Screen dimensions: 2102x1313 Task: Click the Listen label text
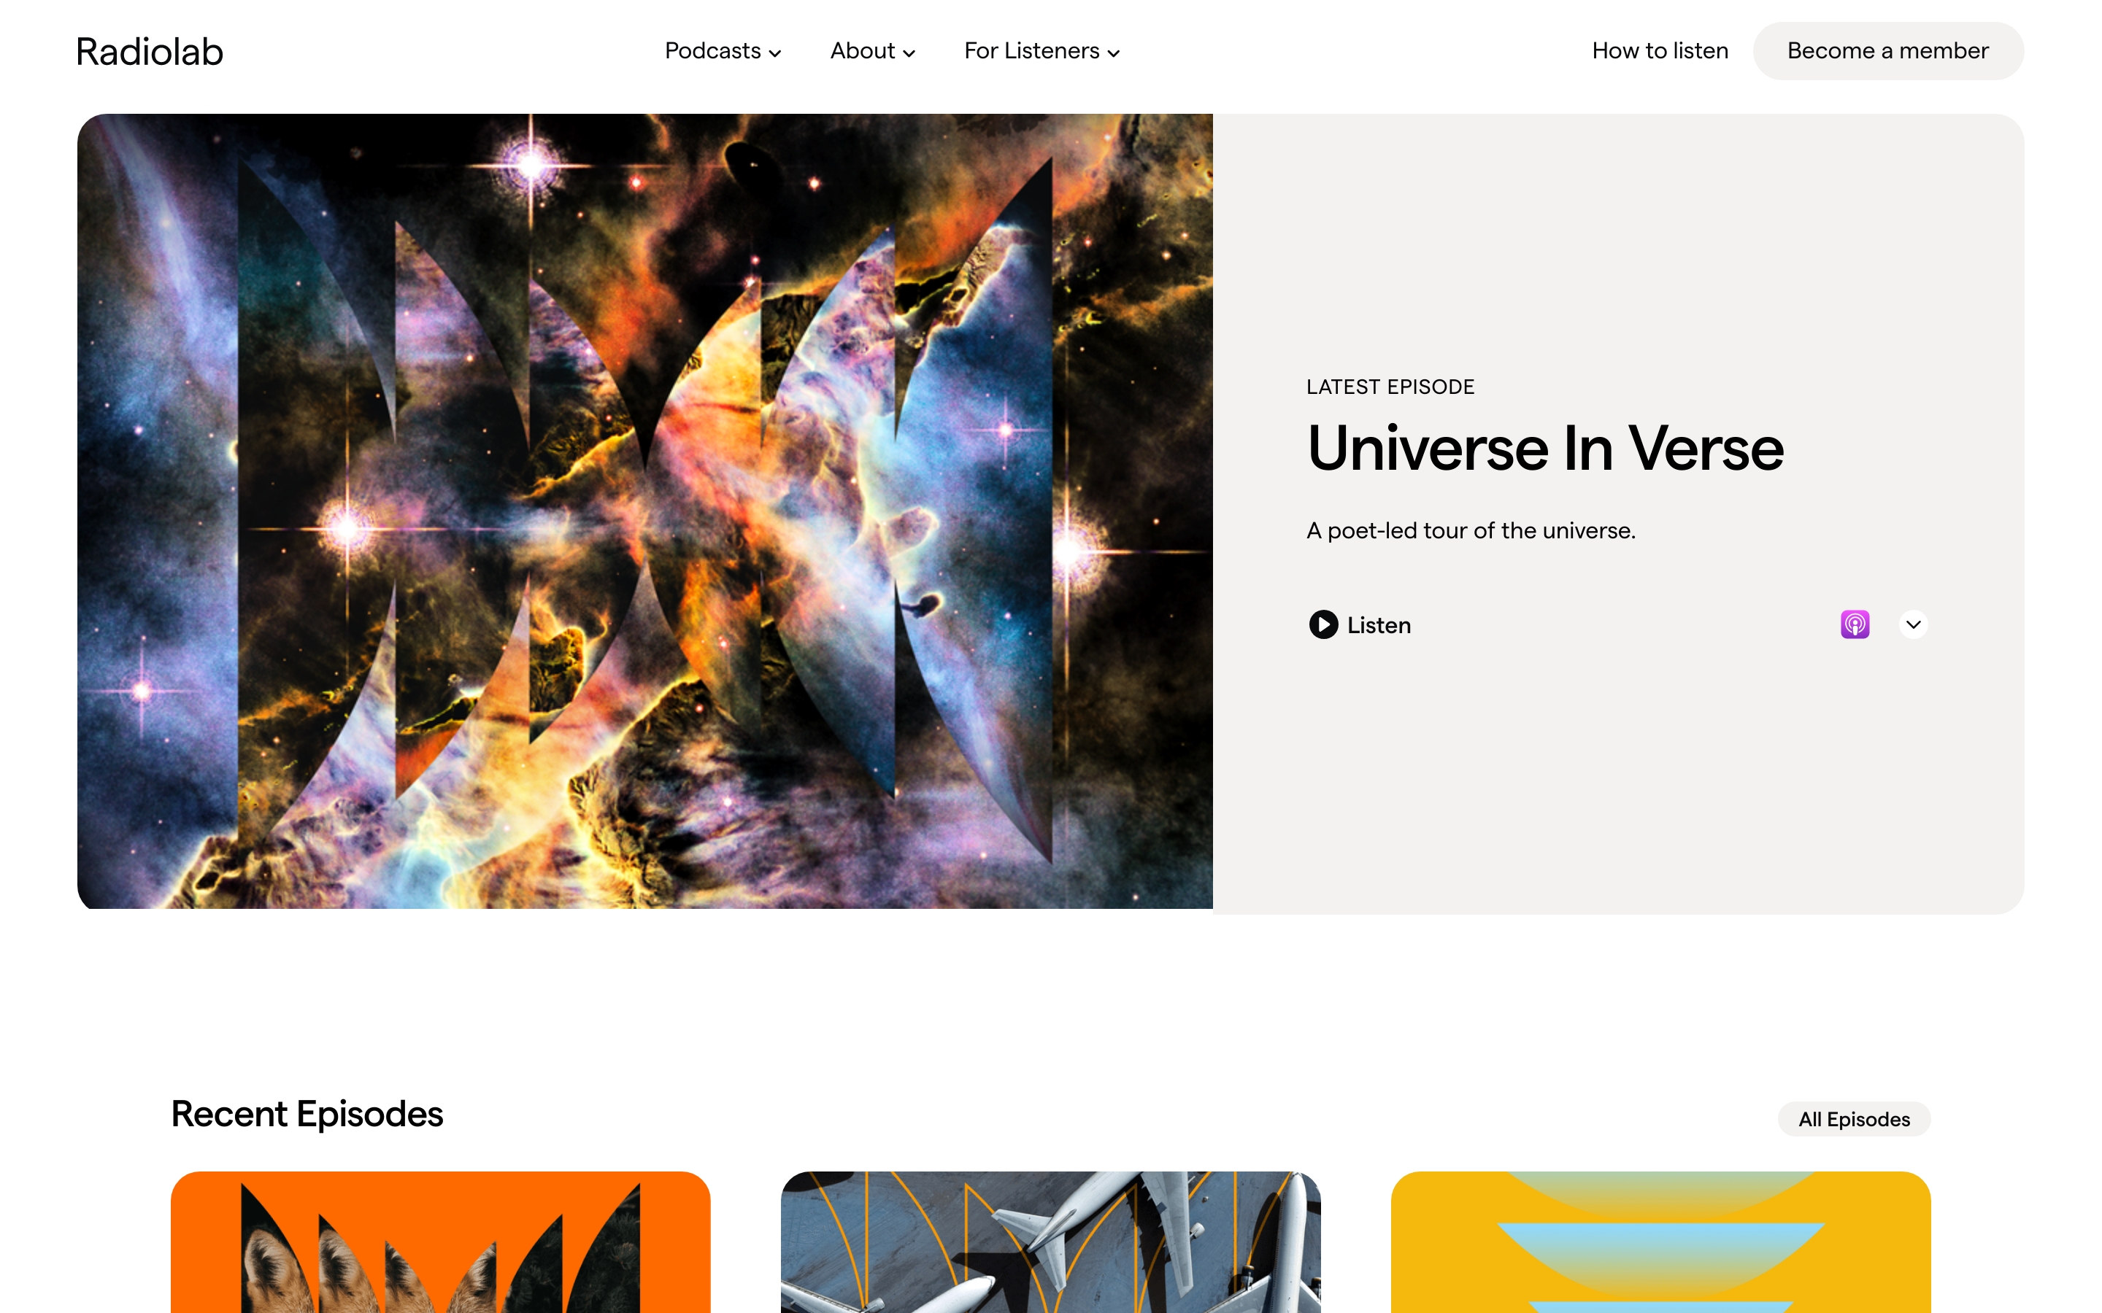[x=1379, y=625]
